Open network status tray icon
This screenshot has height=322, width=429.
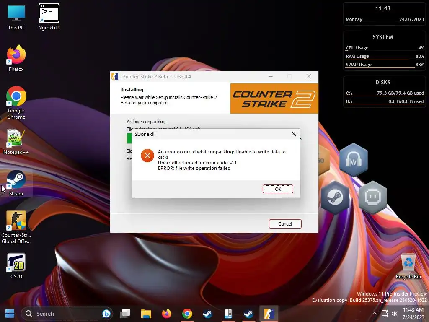point(385,314)
